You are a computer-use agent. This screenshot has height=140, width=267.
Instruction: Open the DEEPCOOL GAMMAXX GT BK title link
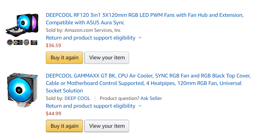coord(148,83)
